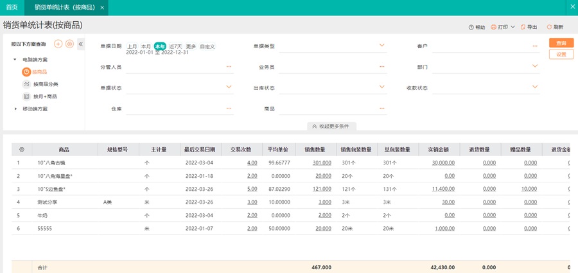The image size is (578, 273).
Task: Select row 10"八角海星盘*
Action: tap(290, 176)
